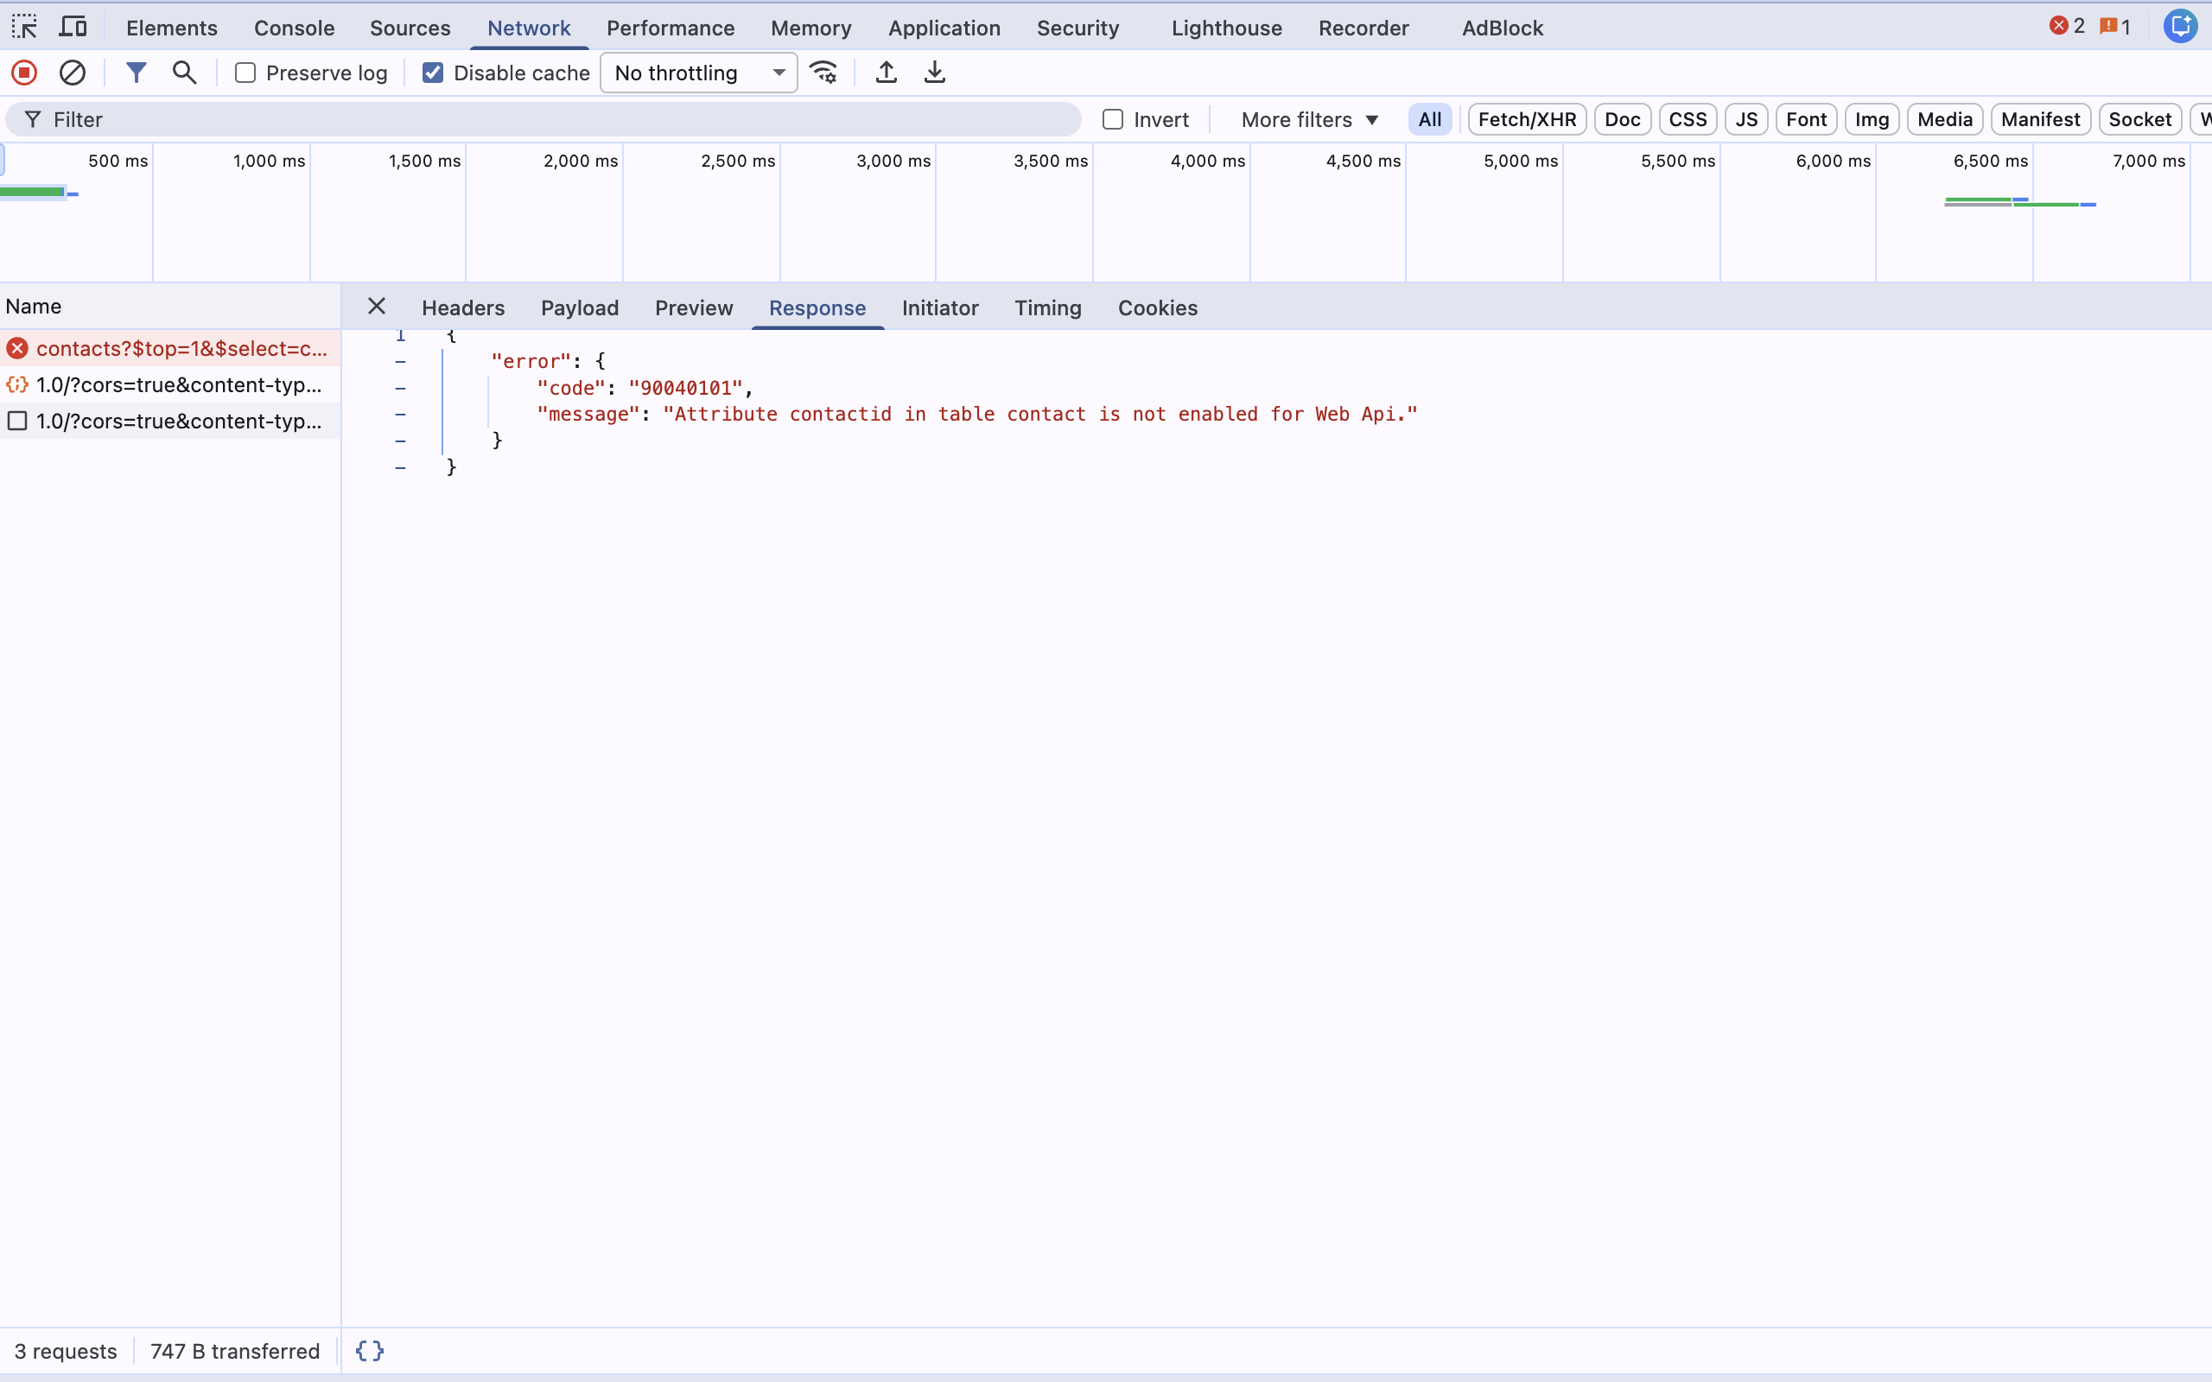Open the Application tab
The image size is (2212, 1382).
pyautogui.click(x=944, y=29)
